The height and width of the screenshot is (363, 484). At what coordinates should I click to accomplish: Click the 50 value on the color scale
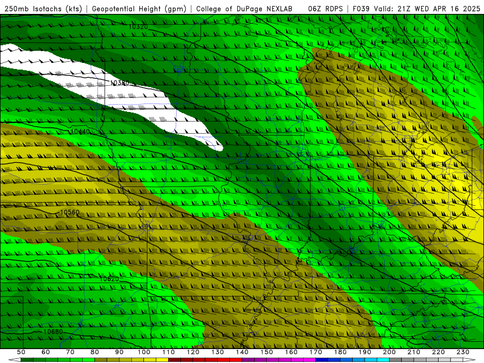click(21, 352)
